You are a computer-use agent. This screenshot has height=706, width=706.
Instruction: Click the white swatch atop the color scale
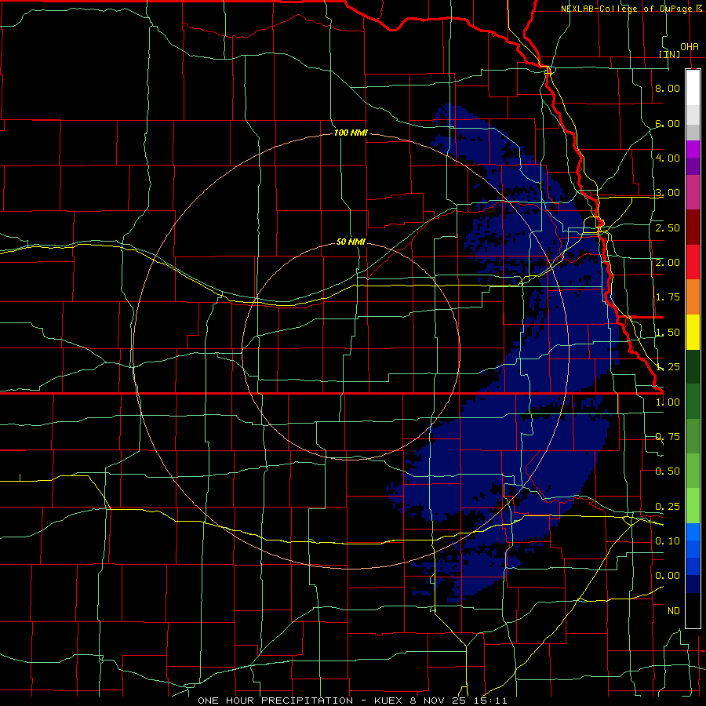point(693,88)
